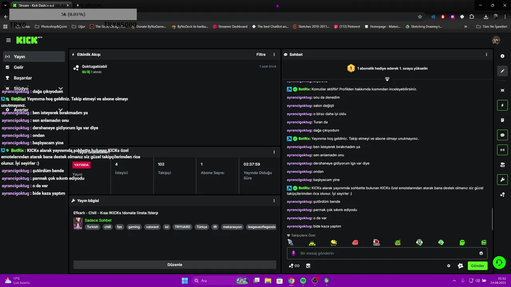Image resolution: width=511 pixels, height=287 pixels.
Task: Open the Sohbet panel three-dot menu
Action: click(x=486, y=55)
